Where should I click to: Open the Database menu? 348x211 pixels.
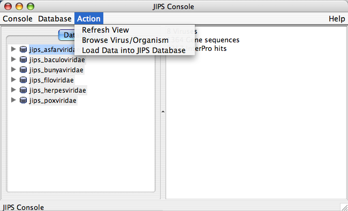pos(55,19)
